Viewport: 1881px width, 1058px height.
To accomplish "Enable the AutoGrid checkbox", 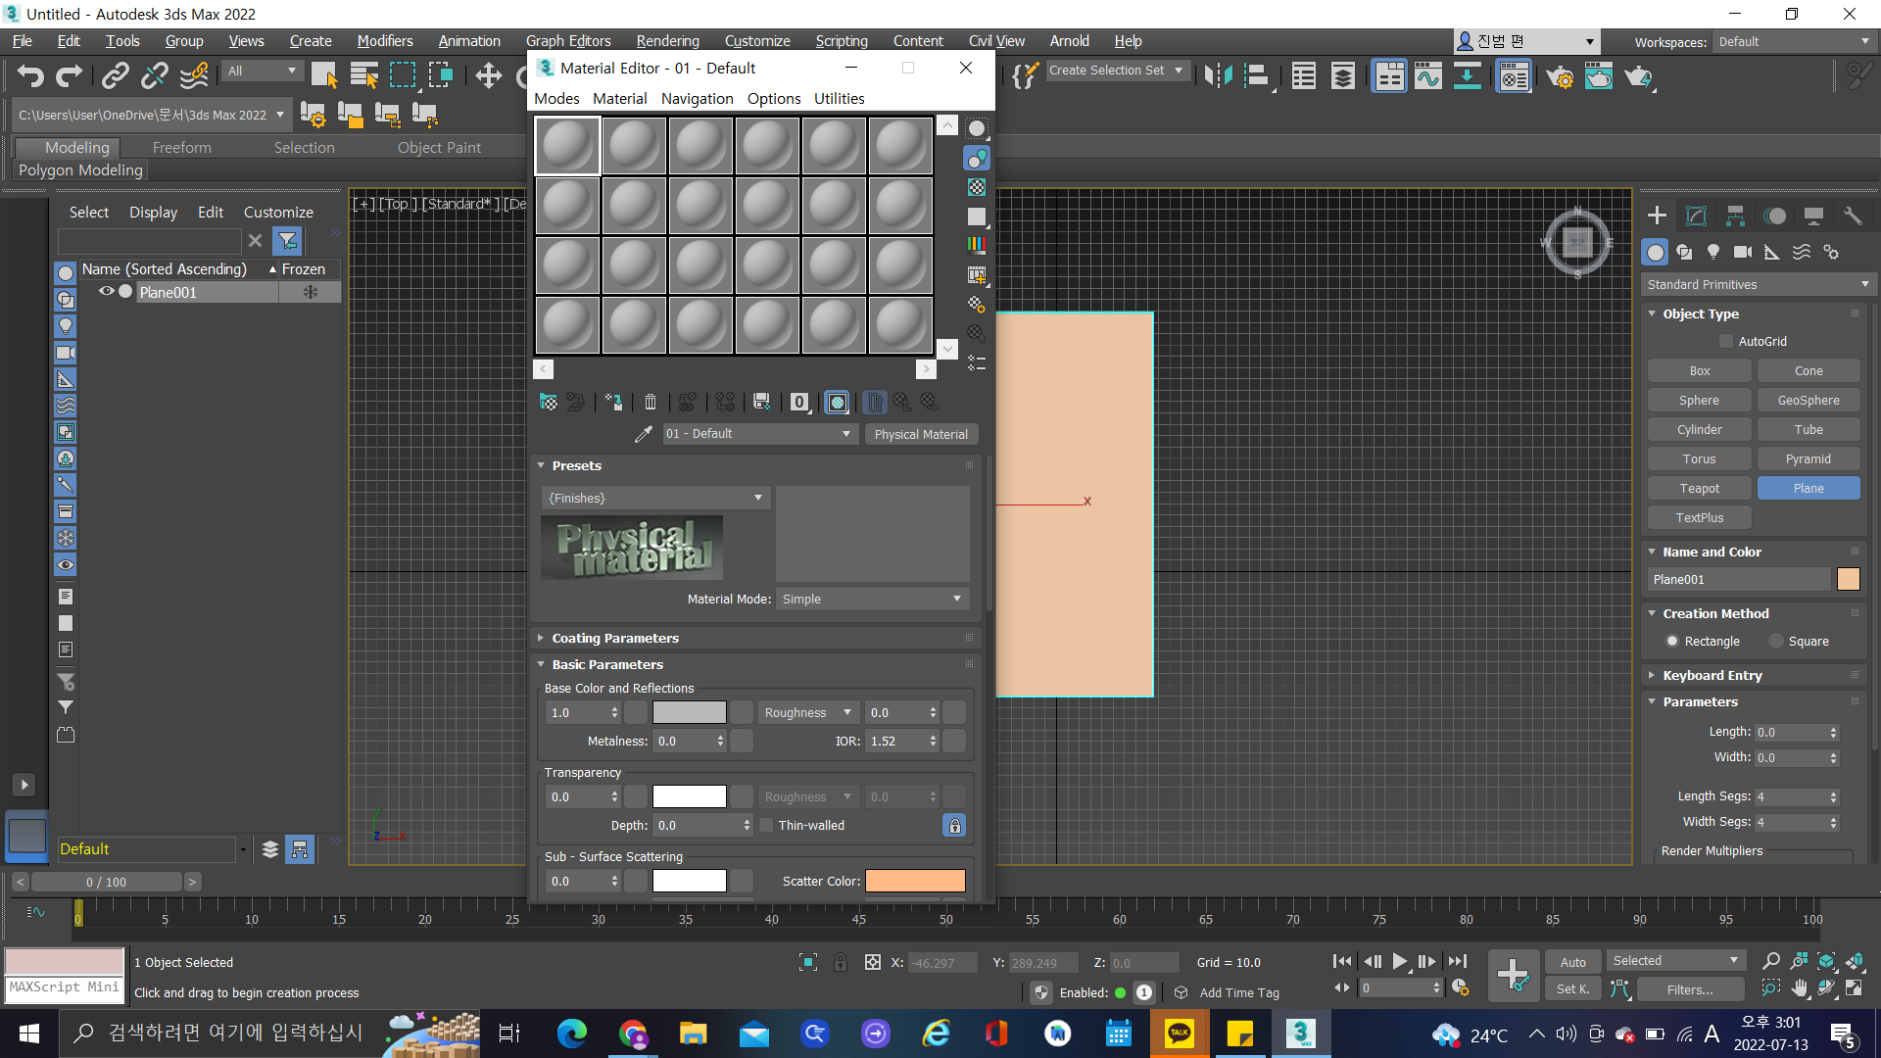I will click(x=1726, y=341).
